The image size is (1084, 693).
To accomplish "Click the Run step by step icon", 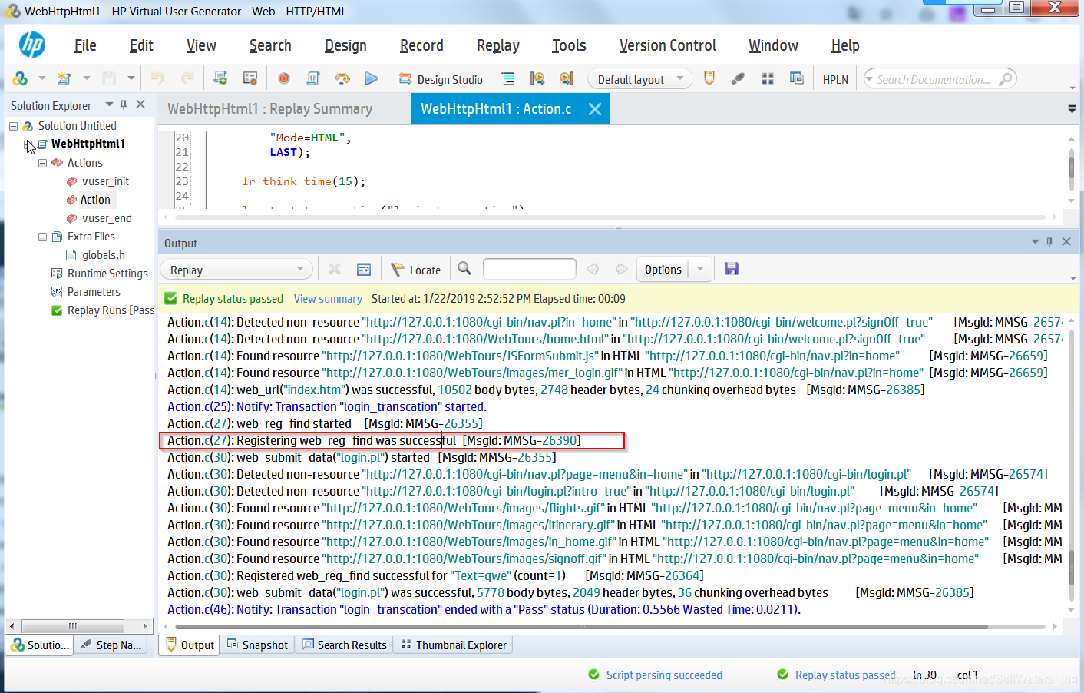I will [x=342, y=78].
